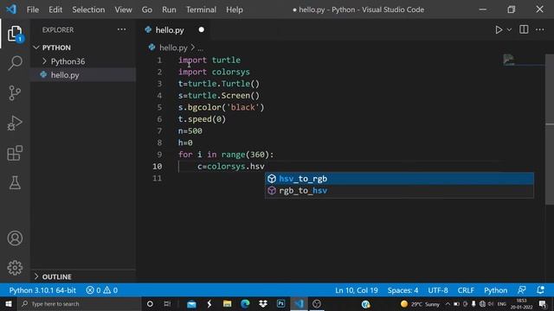Click n=500 on line 7

[190, 130]
